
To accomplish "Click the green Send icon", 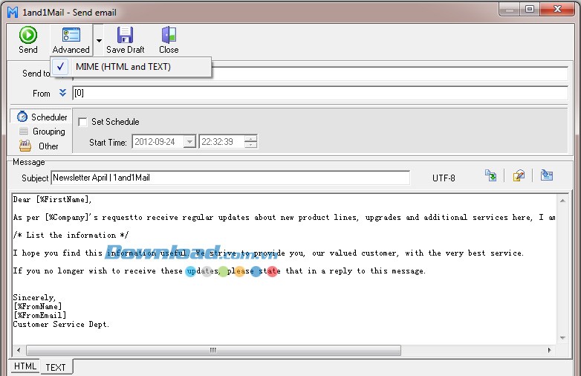I will coord(27,35).
